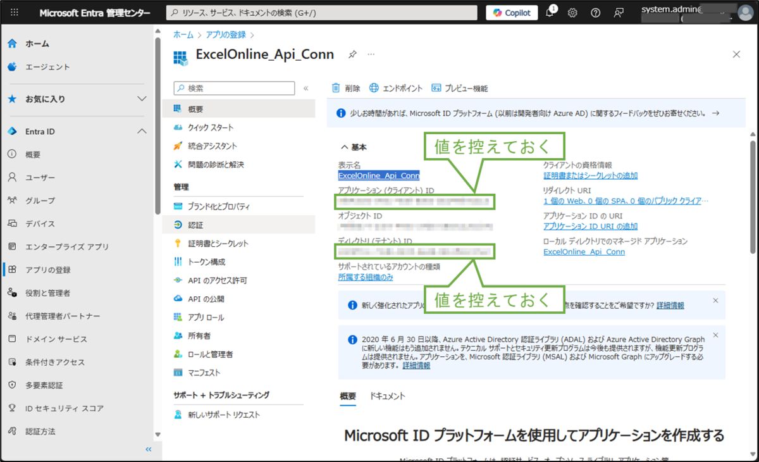This screenshot has height=462, width=759.
Task: Click 証明書またはシークレットの追加 link
Action: 591,176
